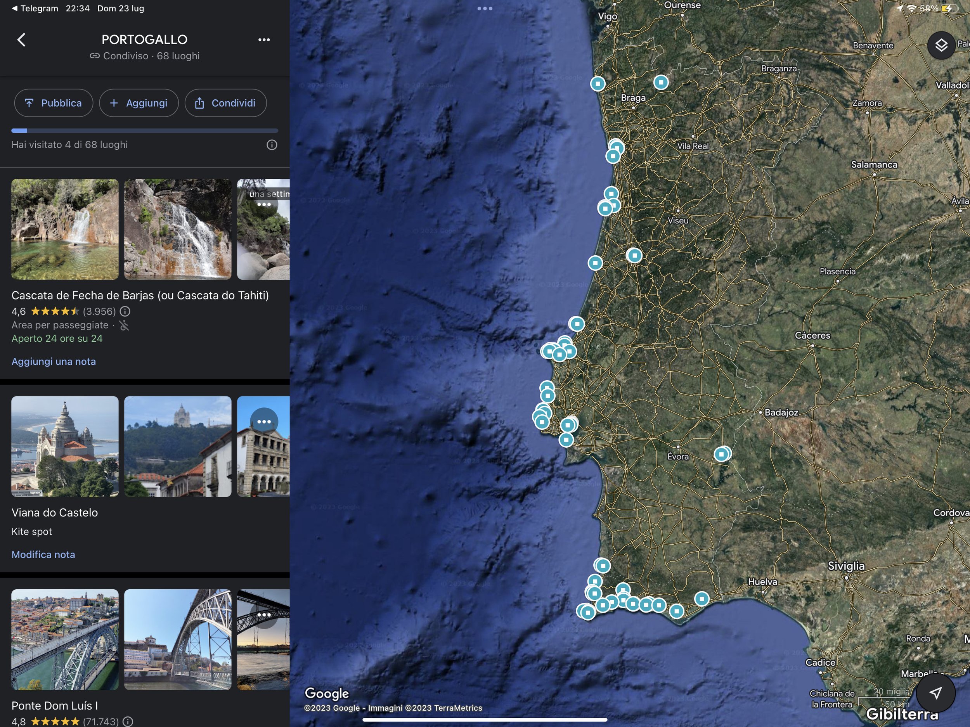This screenshot has width=970, height=727.
Task: Tap the Pubblica button
Action: click(x=54, y=103)
